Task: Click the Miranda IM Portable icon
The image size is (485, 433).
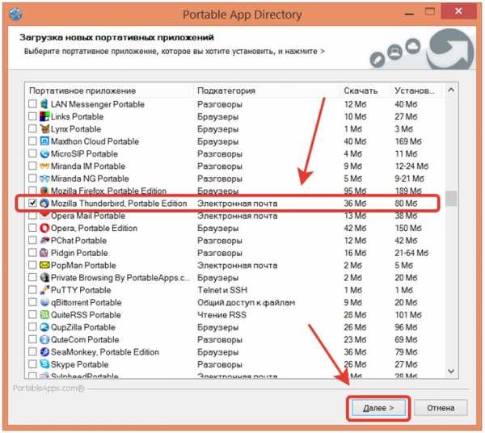Action: pos(44,166)
